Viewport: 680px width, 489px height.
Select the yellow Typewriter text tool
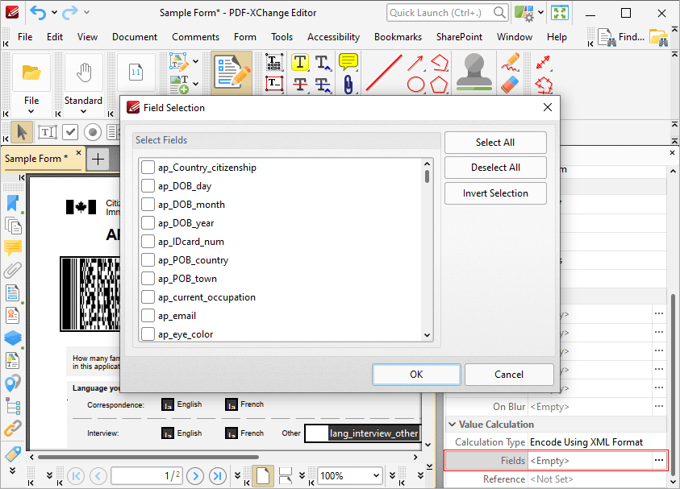300,62
